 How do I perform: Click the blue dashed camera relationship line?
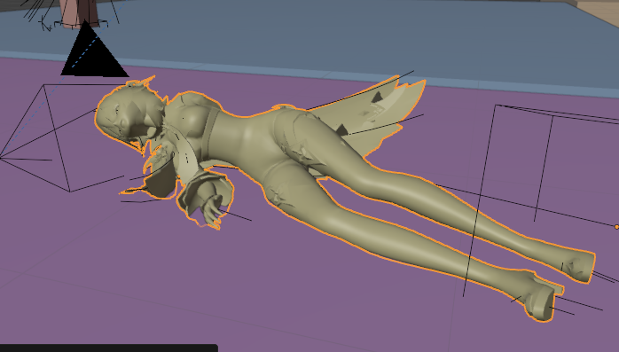click(x=63, y=79)
